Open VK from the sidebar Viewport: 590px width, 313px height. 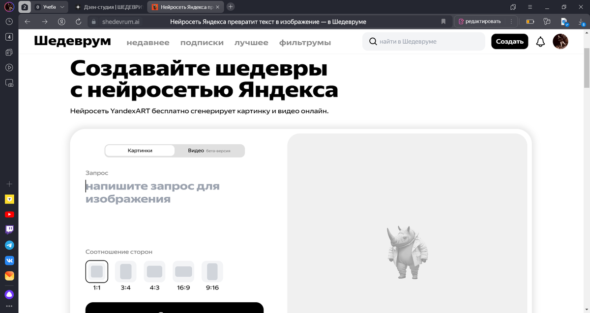tap(9, 260)
